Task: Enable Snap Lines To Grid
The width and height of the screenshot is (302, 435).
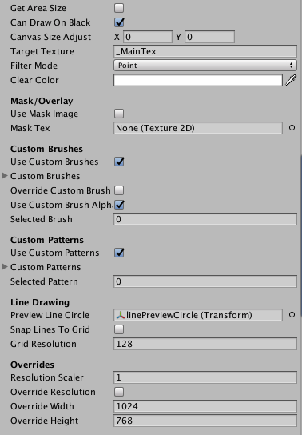Action: coord(119,329)
